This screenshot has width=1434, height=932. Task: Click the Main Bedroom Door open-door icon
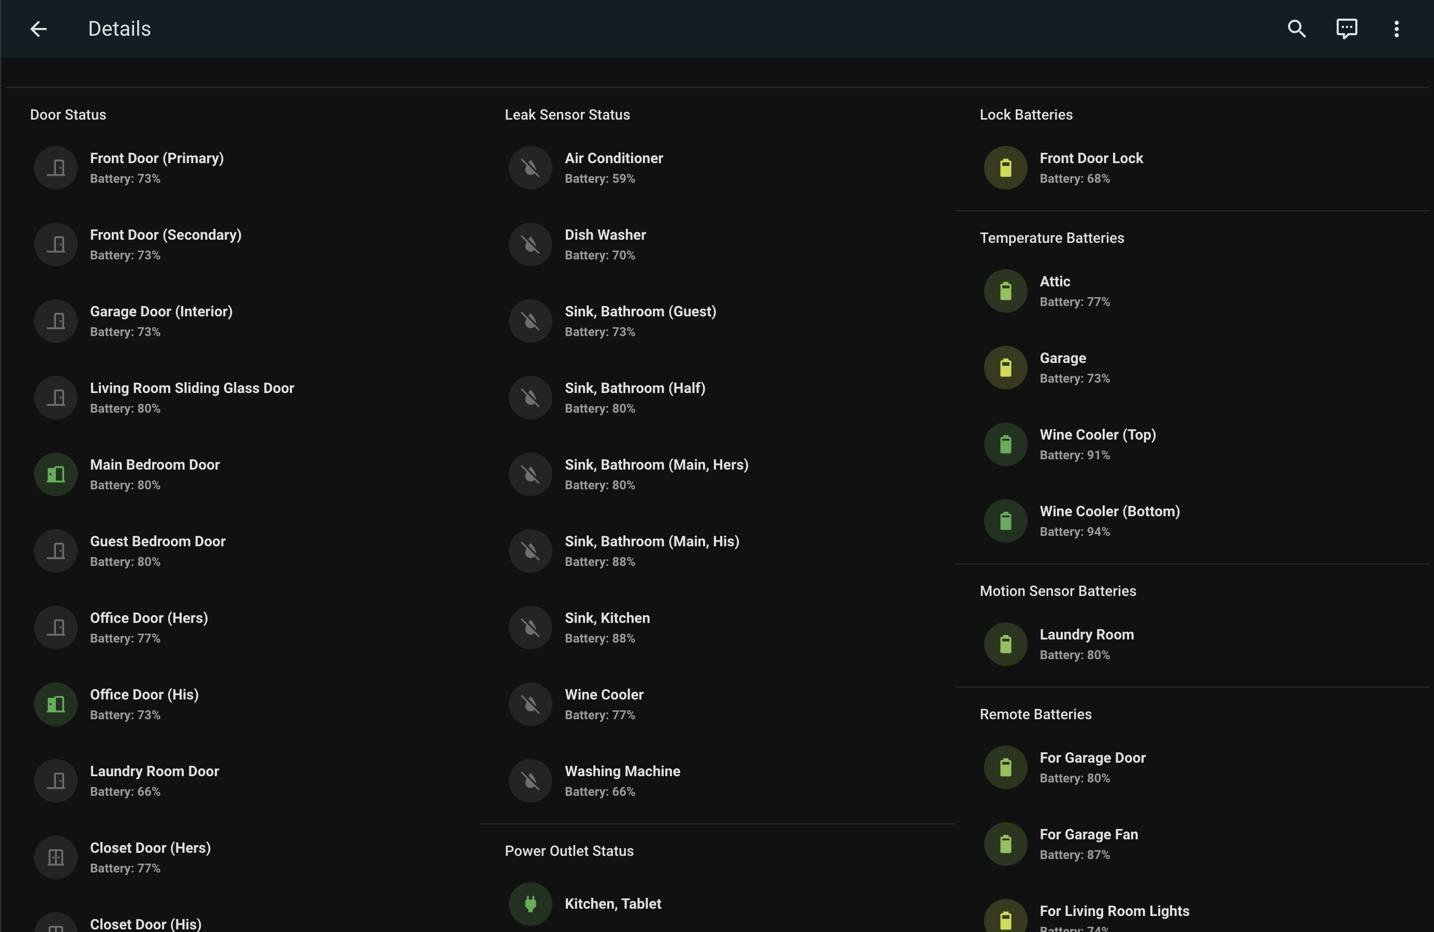click(x=55, y=474)
